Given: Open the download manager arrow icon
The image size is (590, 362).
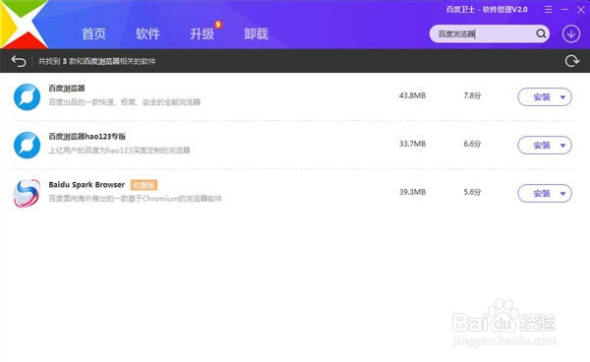Looking at the screenshot, I should coord(571,33).
